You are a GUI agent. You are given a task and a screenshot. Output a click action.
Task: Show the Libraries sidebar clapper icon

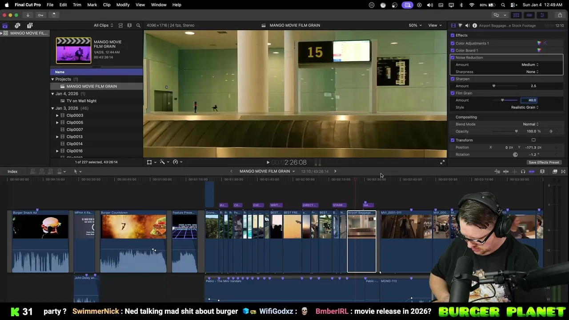tap(5, 25)
